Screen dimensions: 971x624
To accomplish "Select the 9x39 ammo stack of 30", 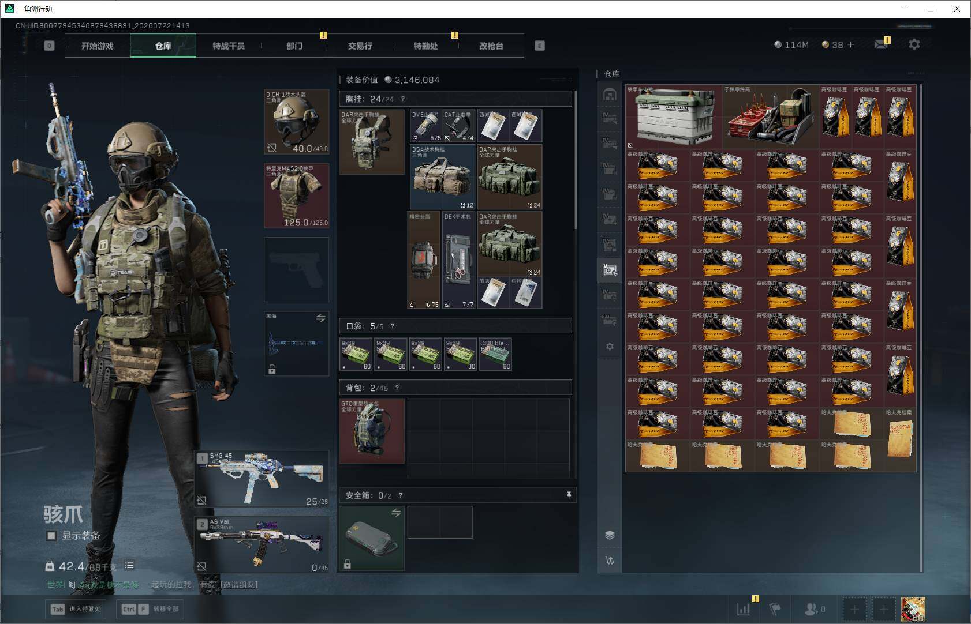I will [x=460, y=354].
